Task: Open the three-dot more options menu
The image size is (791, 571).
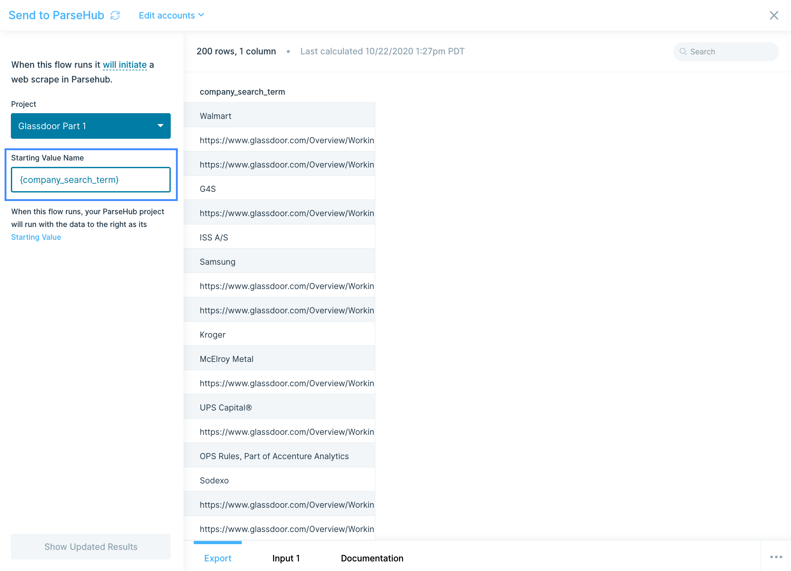Action: (776, 557)
